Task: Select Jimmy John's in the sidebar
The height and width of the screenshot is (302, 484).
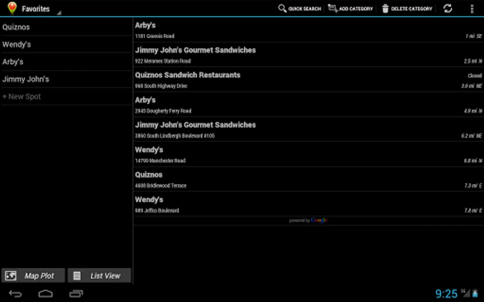Action: [x=66, y=79]
